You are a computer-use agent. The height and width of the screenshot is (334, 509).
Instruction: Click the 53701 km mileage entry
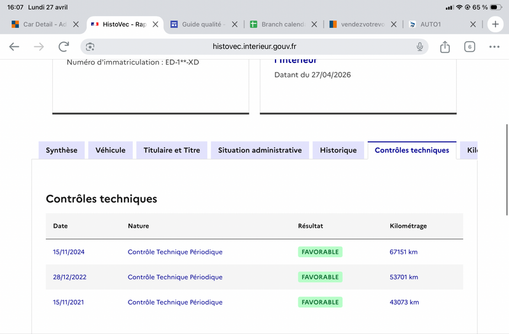click(x=404, y=277)
